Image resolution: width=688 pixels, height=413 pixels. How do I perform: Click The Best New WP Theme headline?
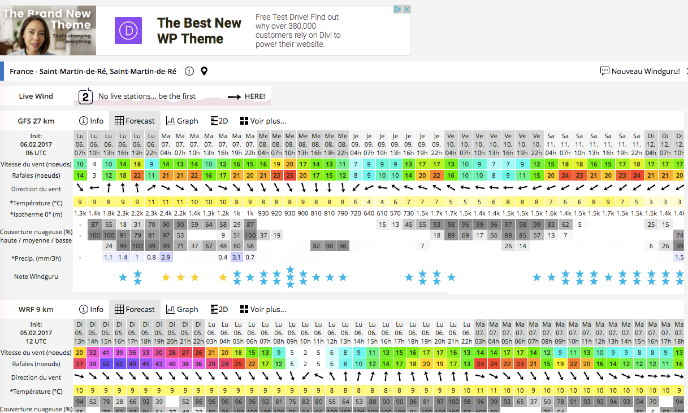click(199, 31)
